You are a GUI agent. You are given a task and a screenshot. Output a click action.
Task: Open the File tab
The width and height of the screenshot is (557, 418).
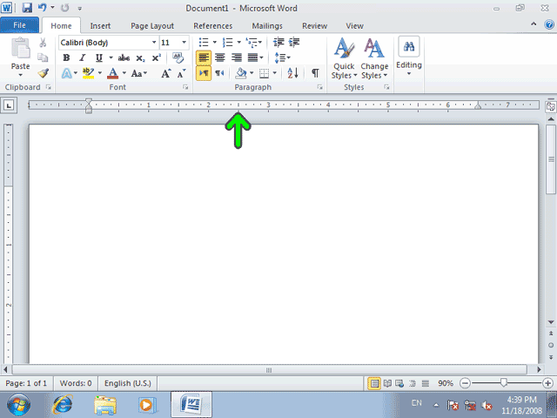(x=19, y=25)
